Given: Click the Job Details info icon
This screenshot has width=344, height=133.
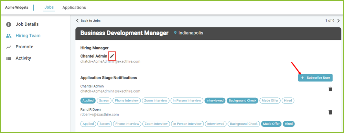Looking at the screenshot, I should 9,24.
